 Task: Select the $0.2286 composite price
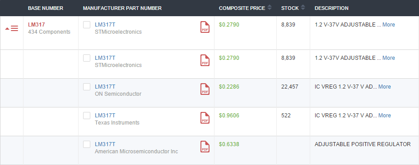pyautogui.click(x=229, y=87)
